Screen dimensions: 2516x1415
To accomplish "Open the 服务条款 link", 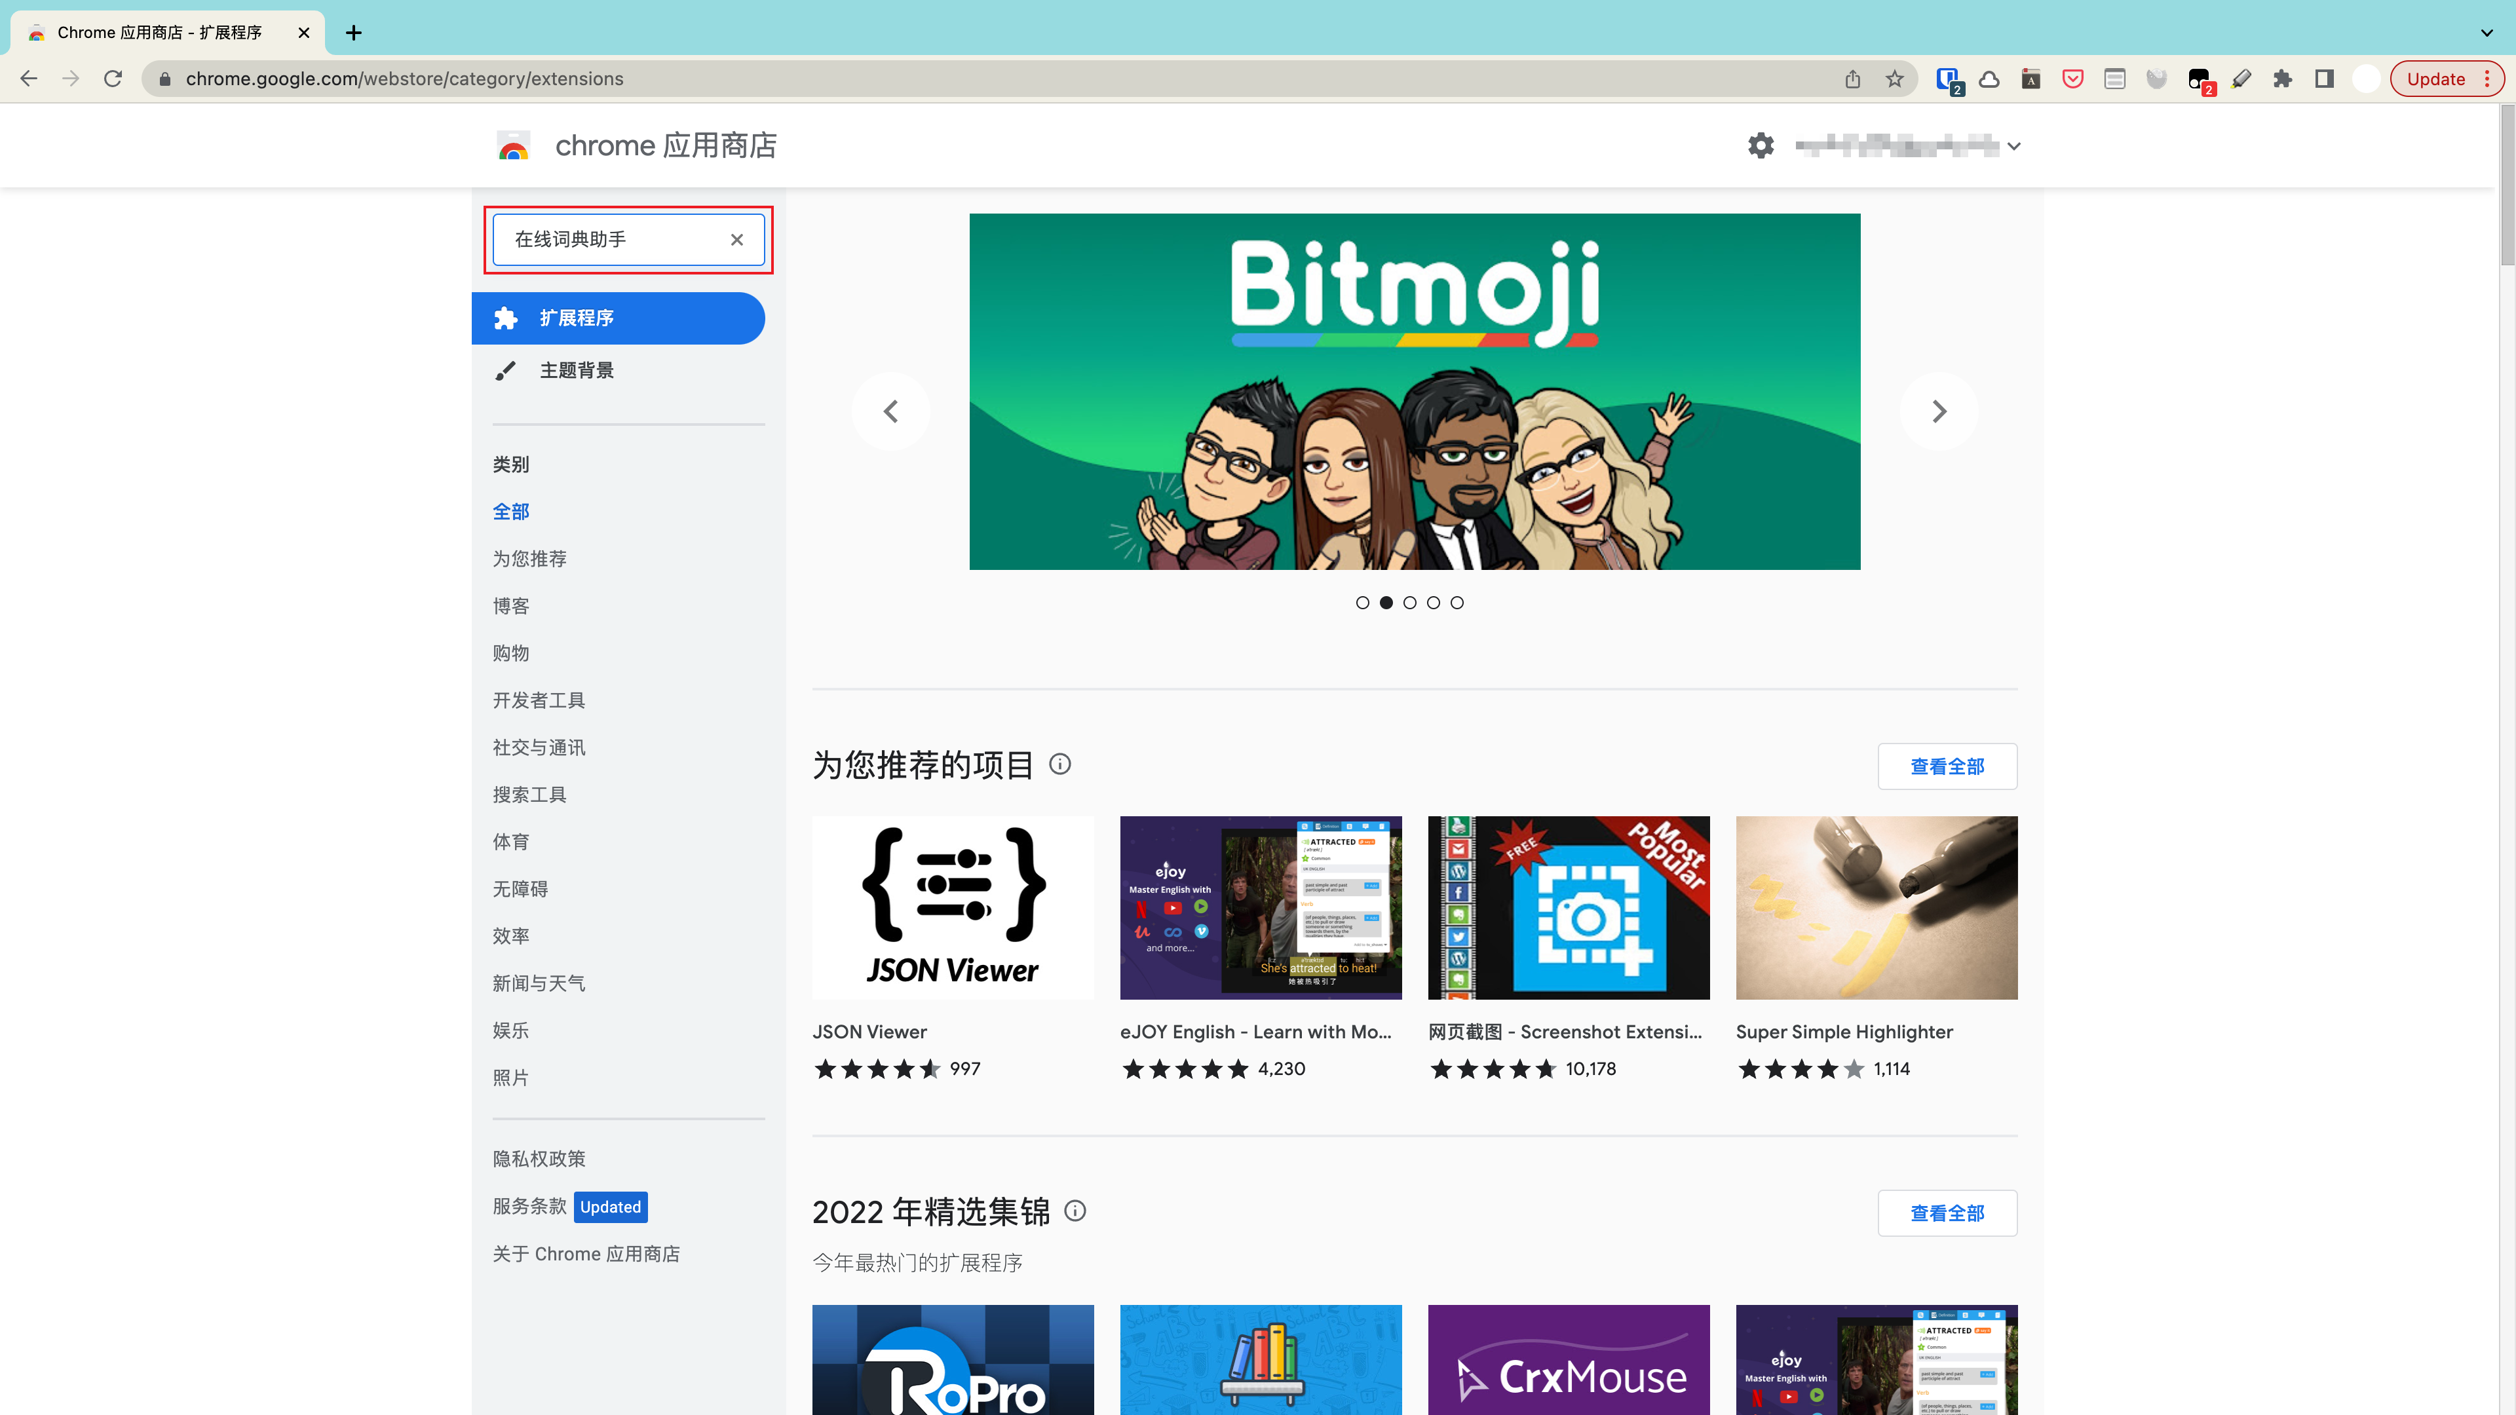I will (x=529, y=1206).
